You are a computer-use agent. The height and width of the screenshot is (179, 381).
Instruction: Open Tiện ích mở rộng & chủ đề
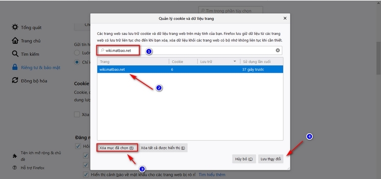(41, 156)
